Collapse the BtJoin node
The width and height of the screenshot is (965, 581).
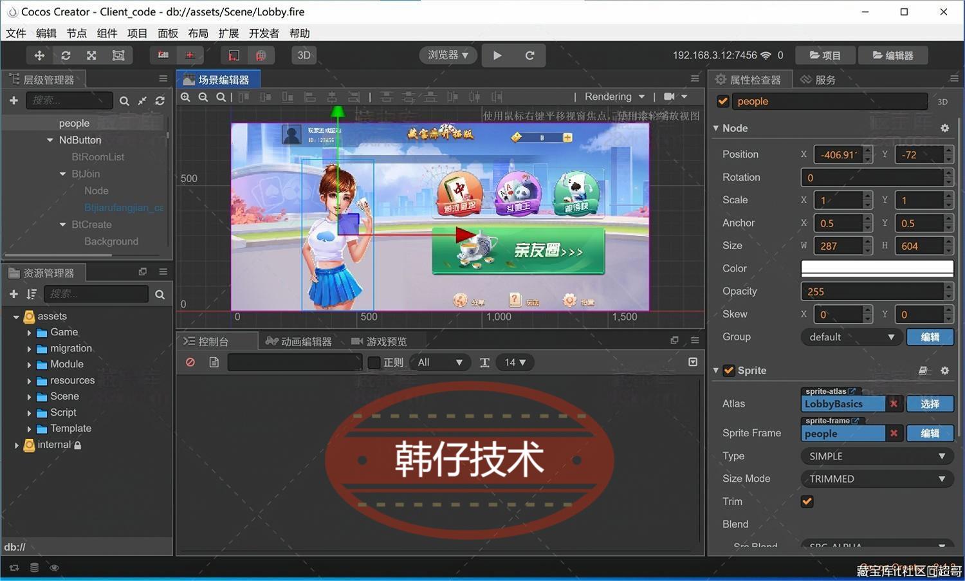62,174
